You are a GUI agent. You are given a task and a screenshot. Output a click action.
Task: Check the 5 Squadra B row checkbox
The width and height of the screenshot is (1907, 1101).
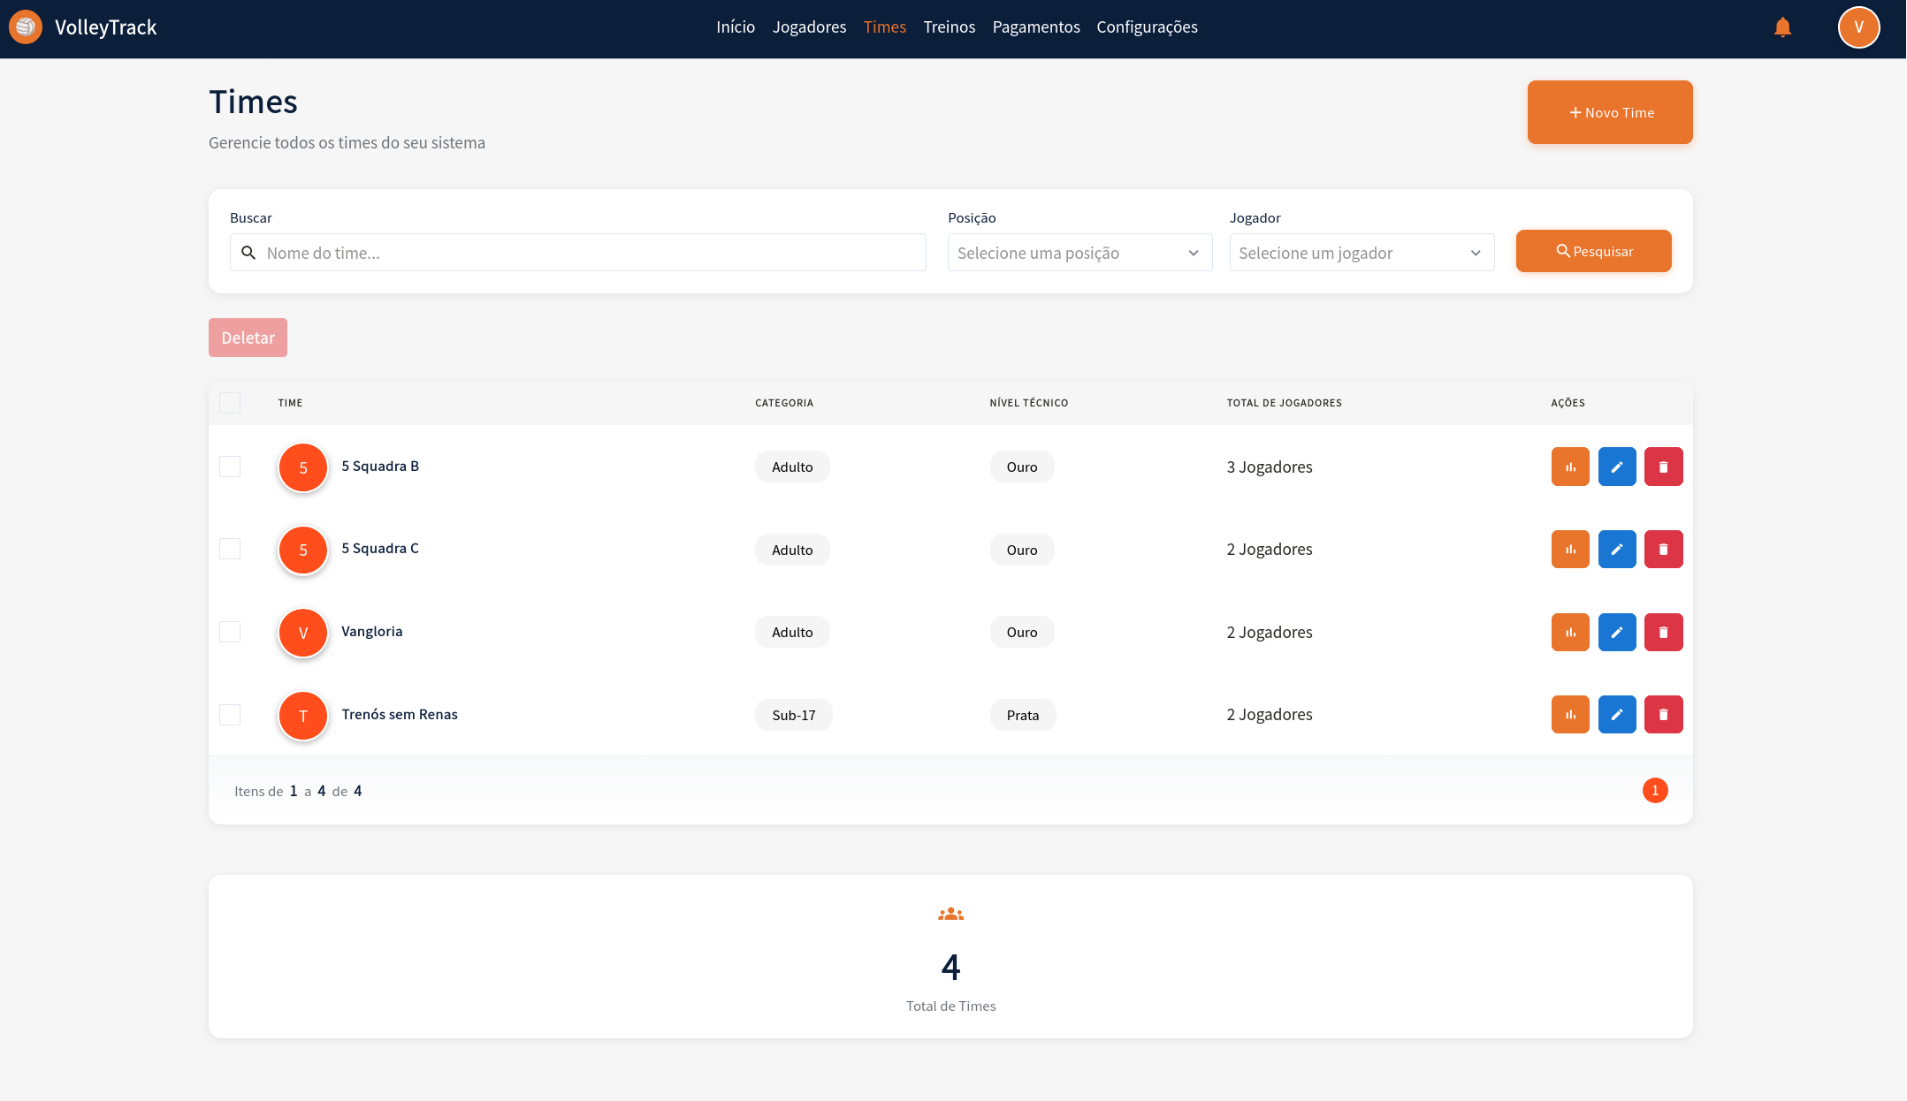[230, 467]
